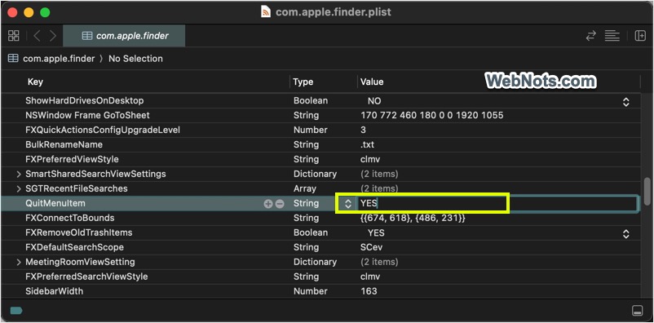Select the FXPreferredSearchViewStyle key
654x323 pixels.
[86, 277]
